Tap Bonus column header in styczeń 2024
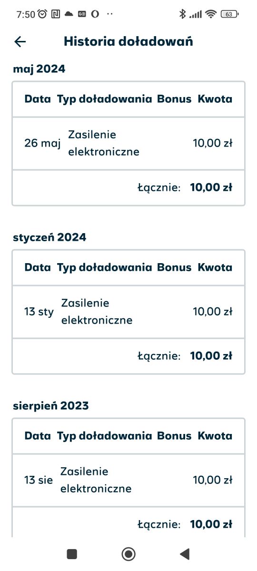 click(174, 267)
